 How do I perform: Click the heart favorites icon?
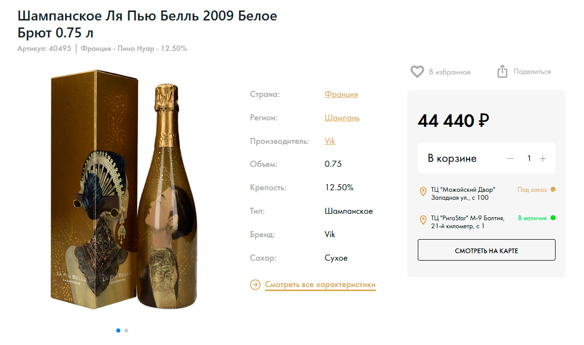tap(417, 72)
